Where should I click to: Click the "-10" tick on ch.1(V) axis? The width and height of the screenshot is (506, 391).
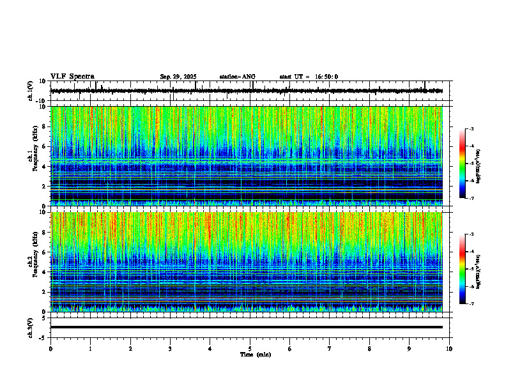click(42, 101)
